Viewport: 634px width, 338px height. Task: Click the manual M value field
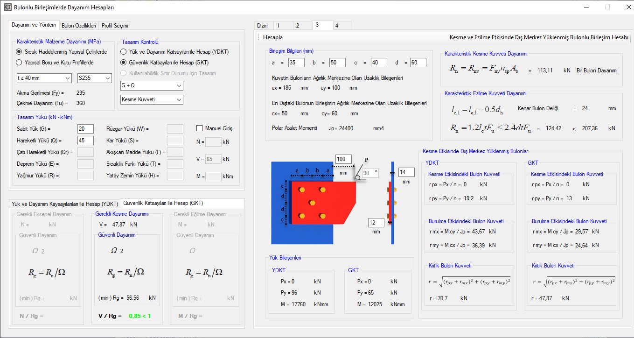pos(213,176)
